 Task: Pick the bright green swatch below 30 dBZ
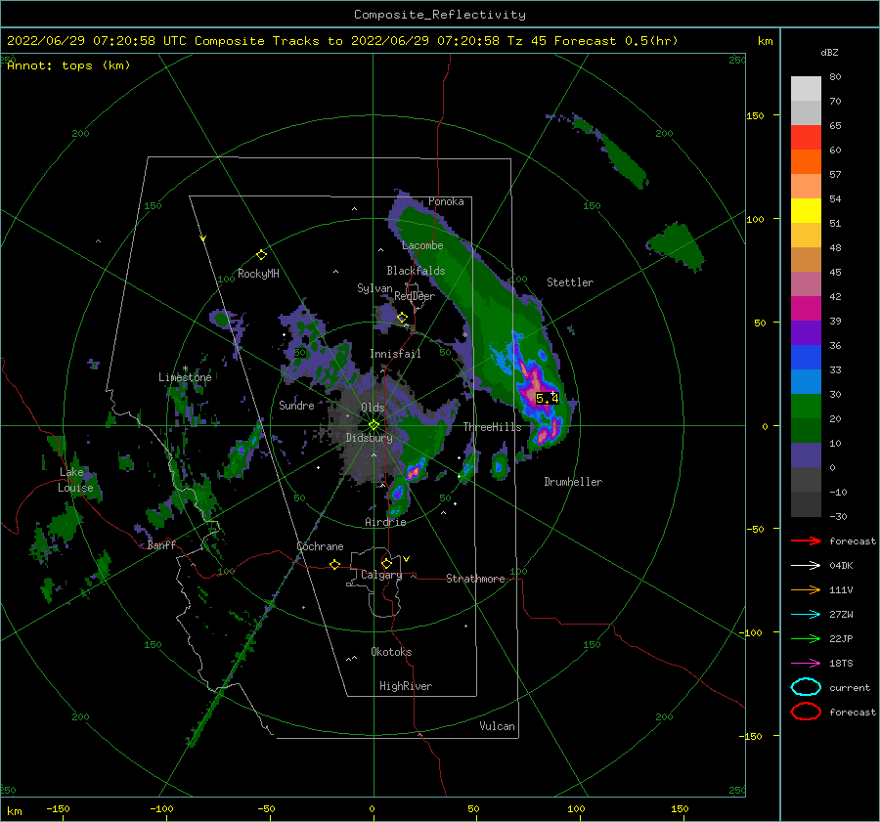point(806,406)
